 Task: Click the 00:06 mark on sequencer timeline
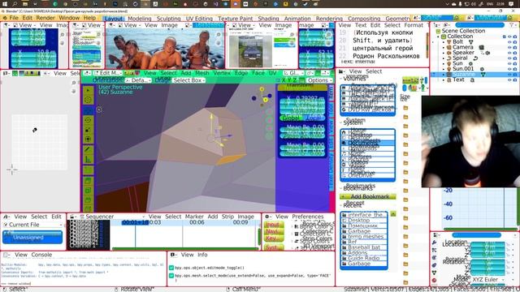(197, 222)
